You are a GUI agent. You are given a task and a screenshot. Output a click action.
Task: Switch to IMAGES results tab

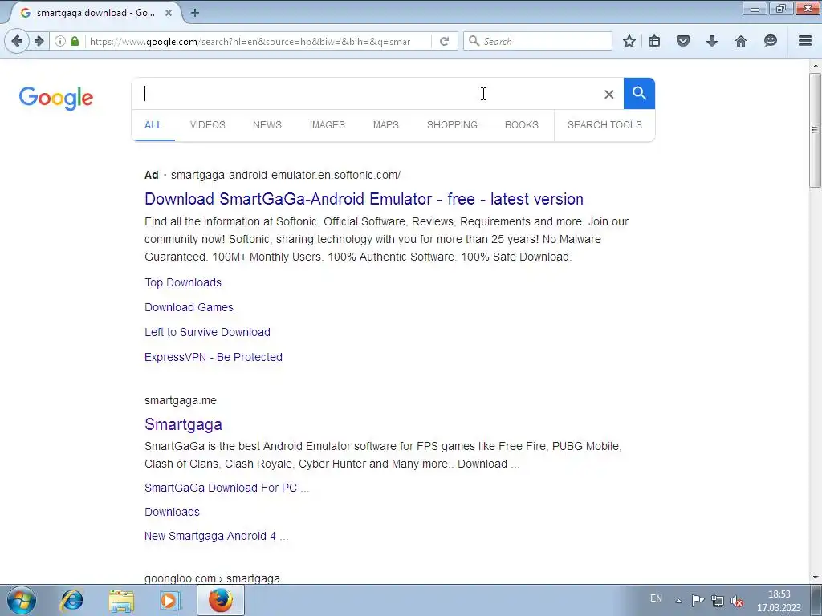coord(328,125)
